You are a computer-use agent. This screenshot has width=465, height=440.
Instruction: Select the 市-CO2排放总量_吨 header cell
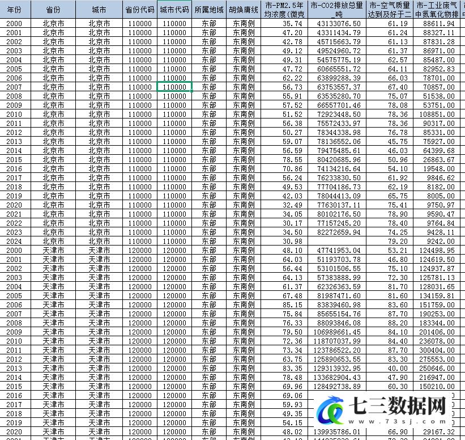tap(337, 10)
